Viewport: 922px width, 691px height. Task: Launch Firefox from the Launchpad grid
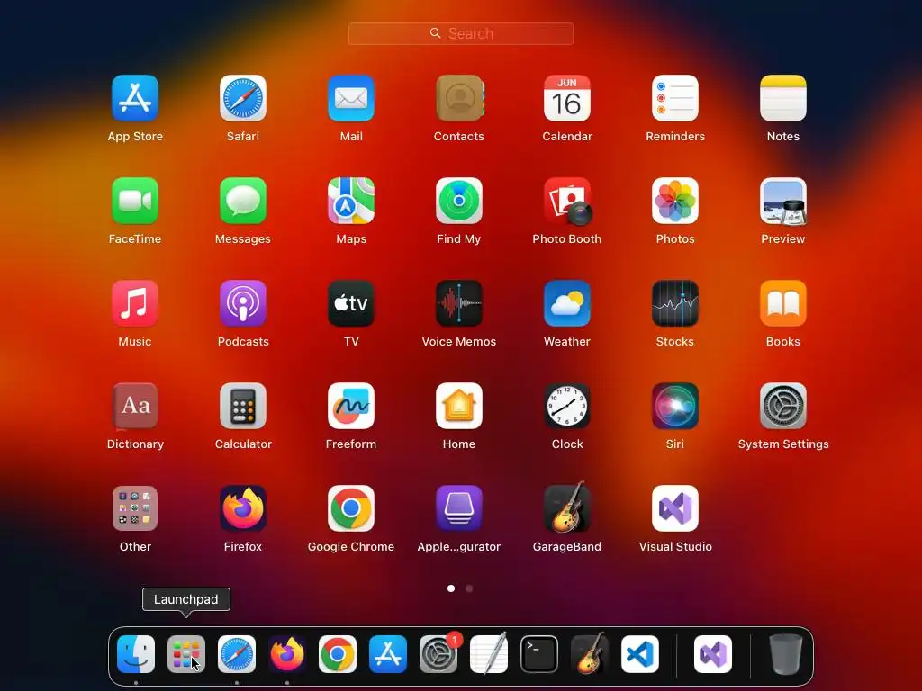point(243,508)
